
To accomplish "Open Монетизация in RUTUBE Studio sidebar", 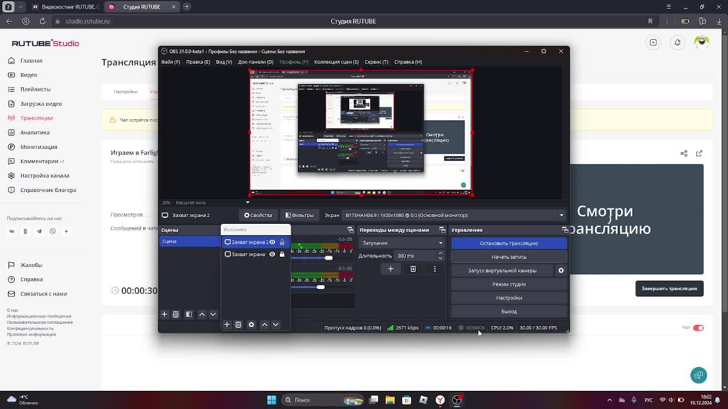I will [x=39, y=147].
